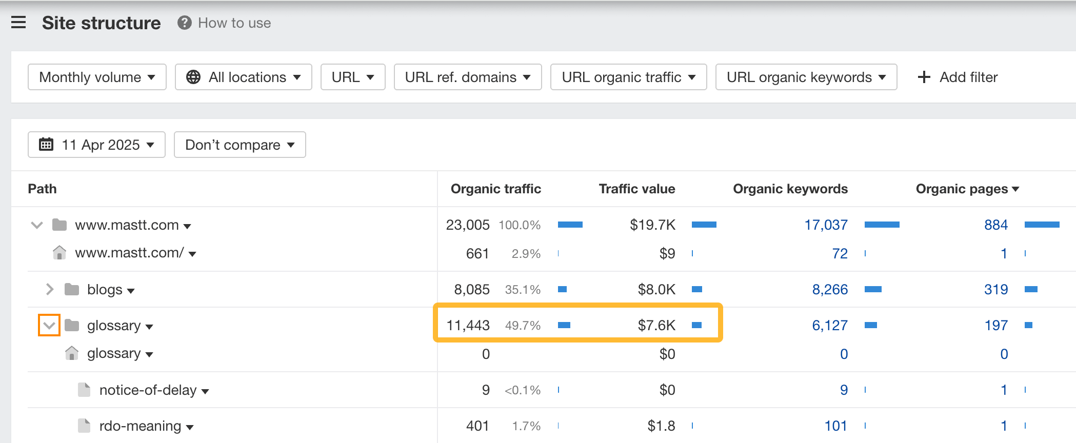The height and width of the screenshot is (443, 1076).
Task: Collapse the glossary folder chevron
Action: click(49, 325)
